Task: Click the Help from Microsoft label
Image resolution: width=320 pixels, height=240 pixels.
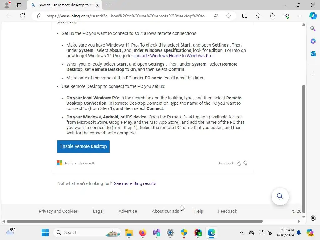Action: 79,163
